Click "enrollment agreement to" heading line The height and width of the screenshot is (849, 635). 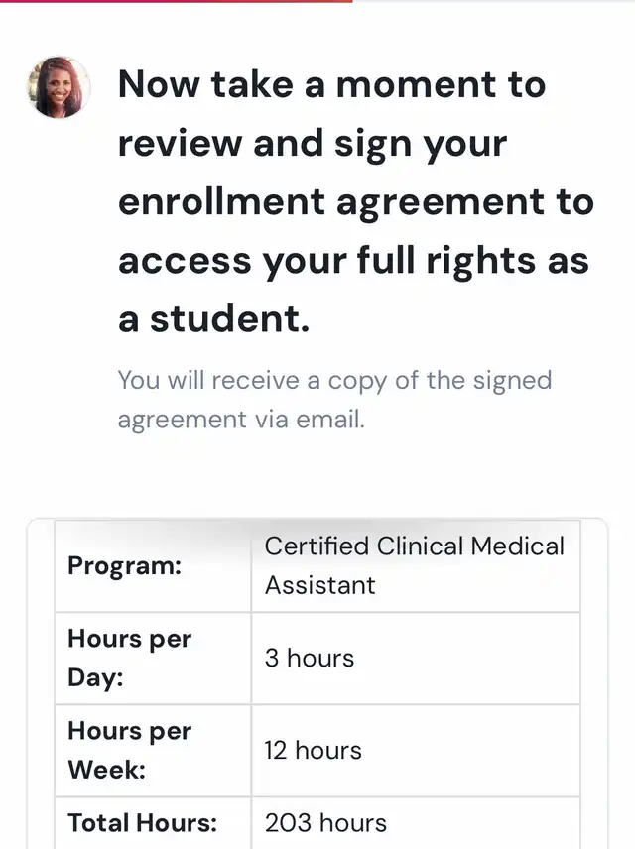tap(355, 202)
